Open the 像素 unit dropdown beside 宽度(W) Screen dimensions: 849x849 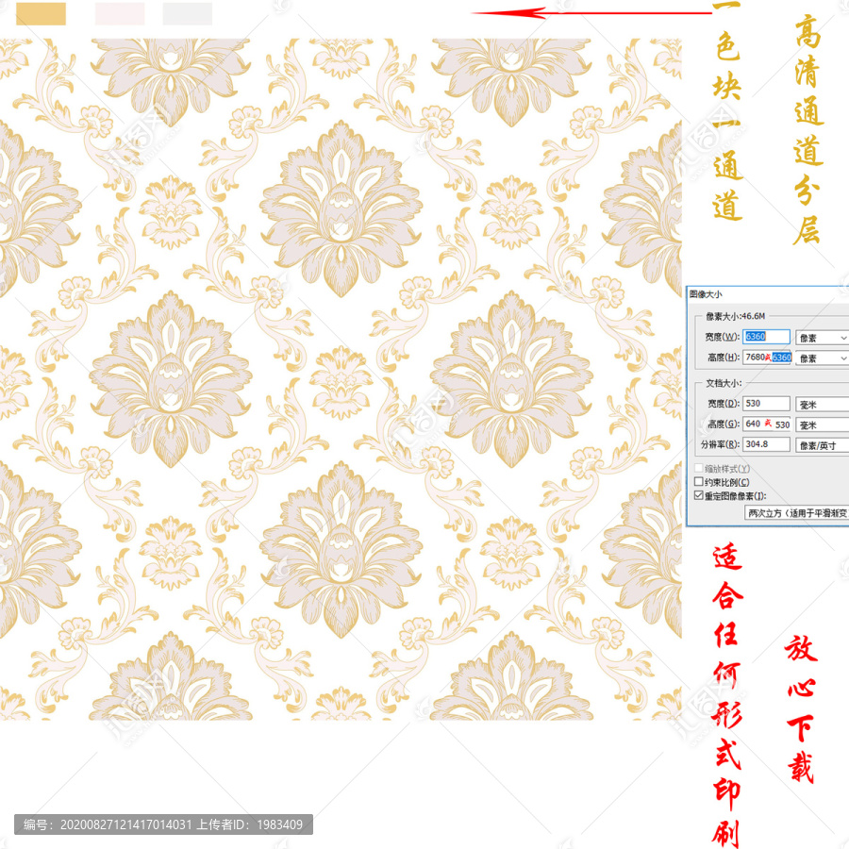point(822,338)
